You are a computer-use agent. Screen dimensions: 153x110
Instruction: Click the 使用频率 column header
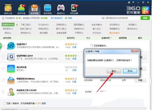123,38
